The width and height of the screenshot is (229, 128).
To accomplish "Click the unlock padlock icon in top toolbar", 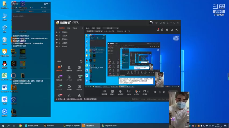I will (x=162, y=30).
